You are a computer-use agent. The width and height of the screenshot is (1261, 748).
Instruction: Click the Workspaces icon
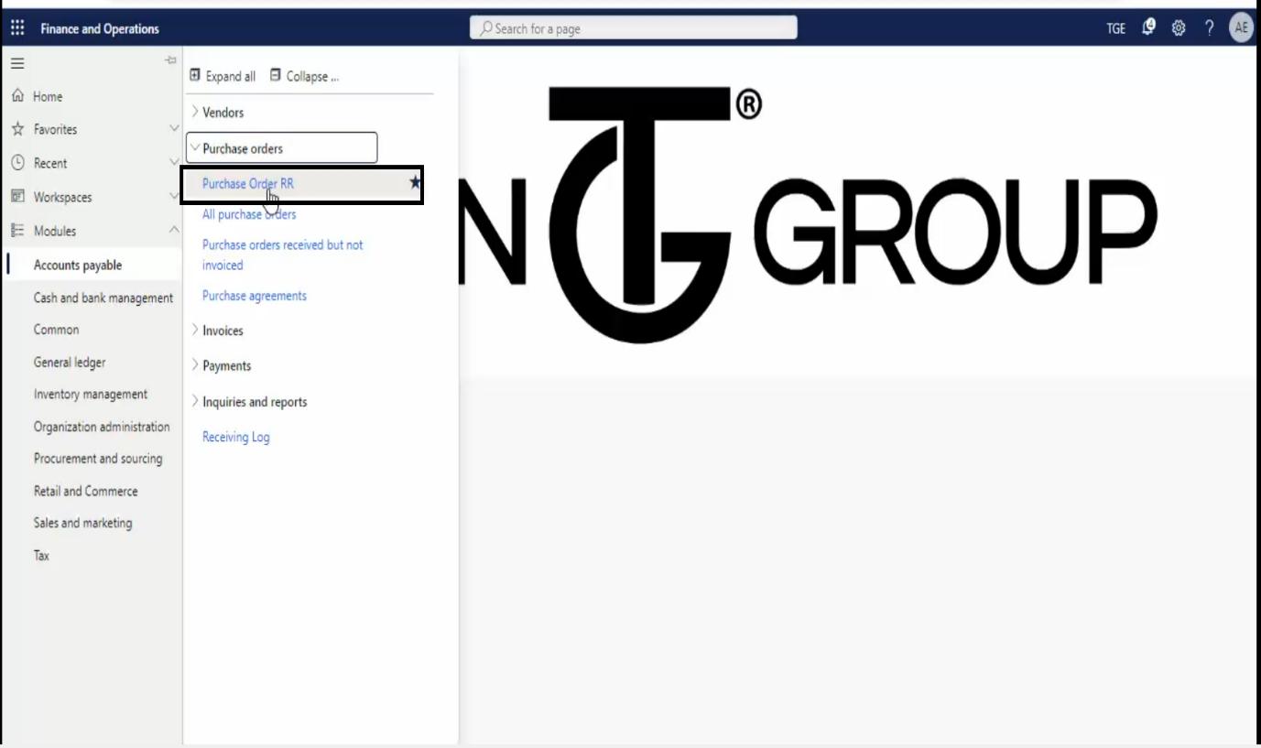[x=16, y=197]
